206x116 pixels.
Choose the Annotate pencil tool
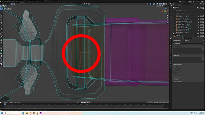tap(1, 26)
